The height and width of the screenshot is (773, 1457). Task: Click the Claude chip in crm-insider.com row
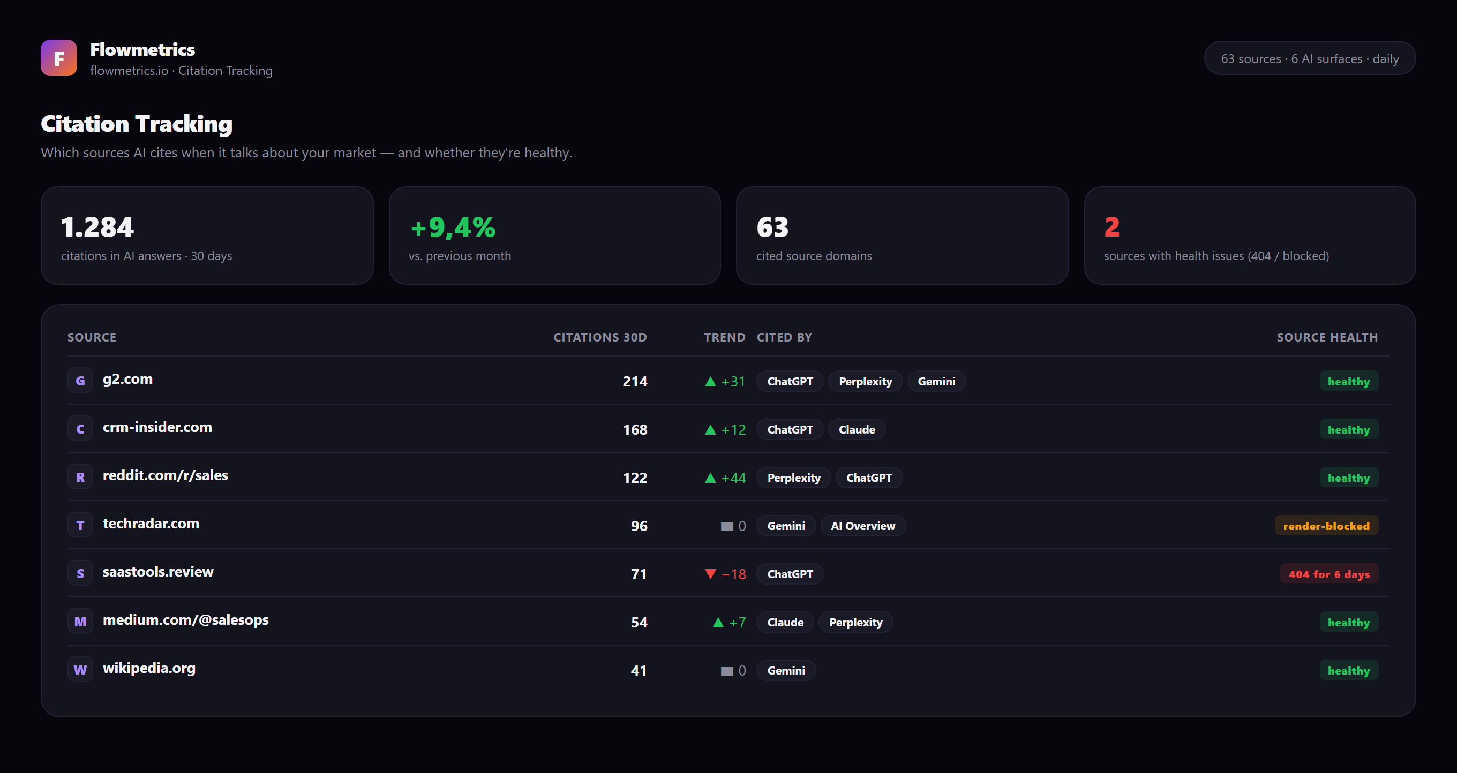(x=857, y=429)
